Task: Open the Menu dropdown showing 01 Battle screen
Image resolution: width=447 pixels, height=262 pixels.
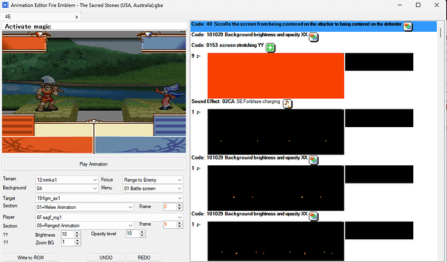Action: coord(152,188)
